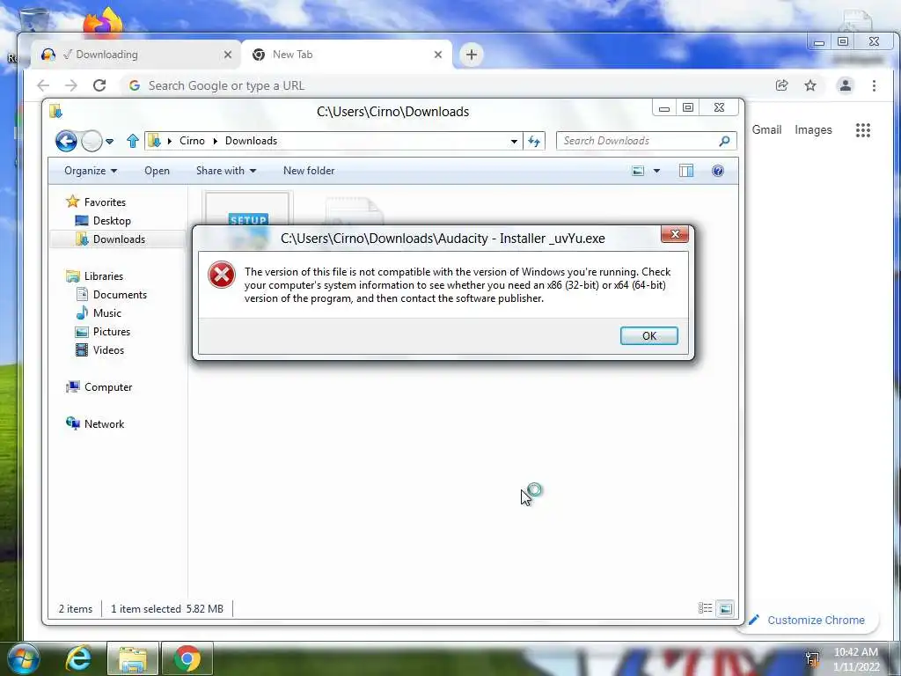Image resolution: width=901 pixels, height=676 pixels.
Task: Open the Share with menu
Action: pyautogui.click(x=226, y=171)
